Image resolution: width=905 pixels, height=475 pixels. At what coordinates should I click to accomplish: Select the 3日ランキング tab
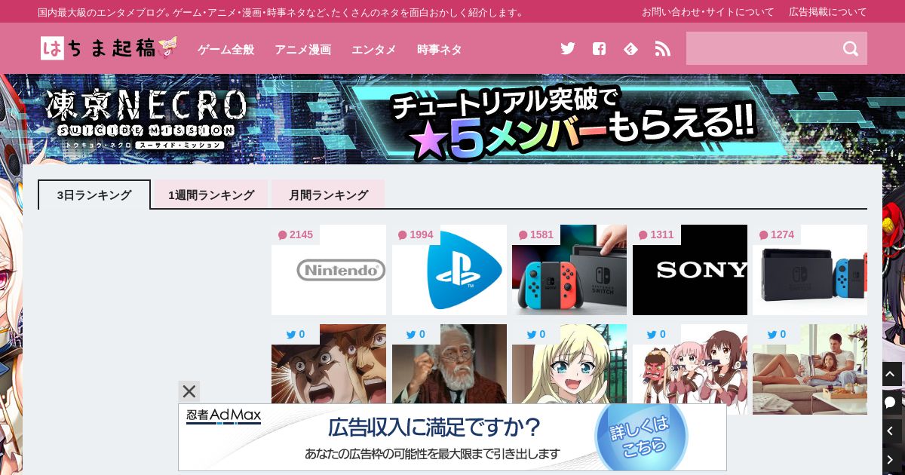click(x=94, y=195)
